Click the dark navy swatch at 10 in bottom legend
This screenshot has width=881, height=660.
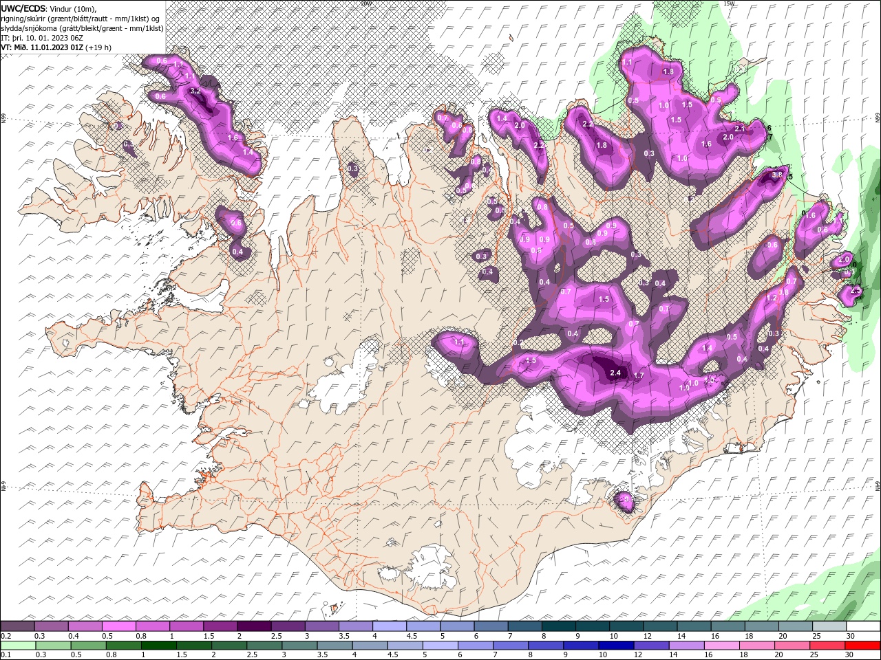click(616, 646)
